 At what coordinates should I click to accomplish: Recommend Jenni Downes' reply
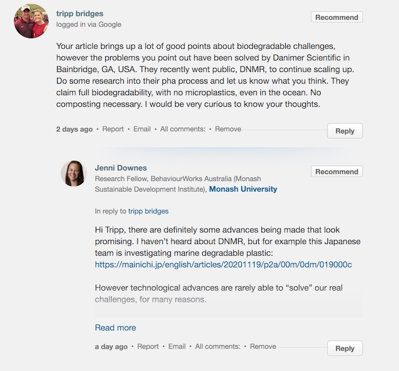tap(337, 171)
